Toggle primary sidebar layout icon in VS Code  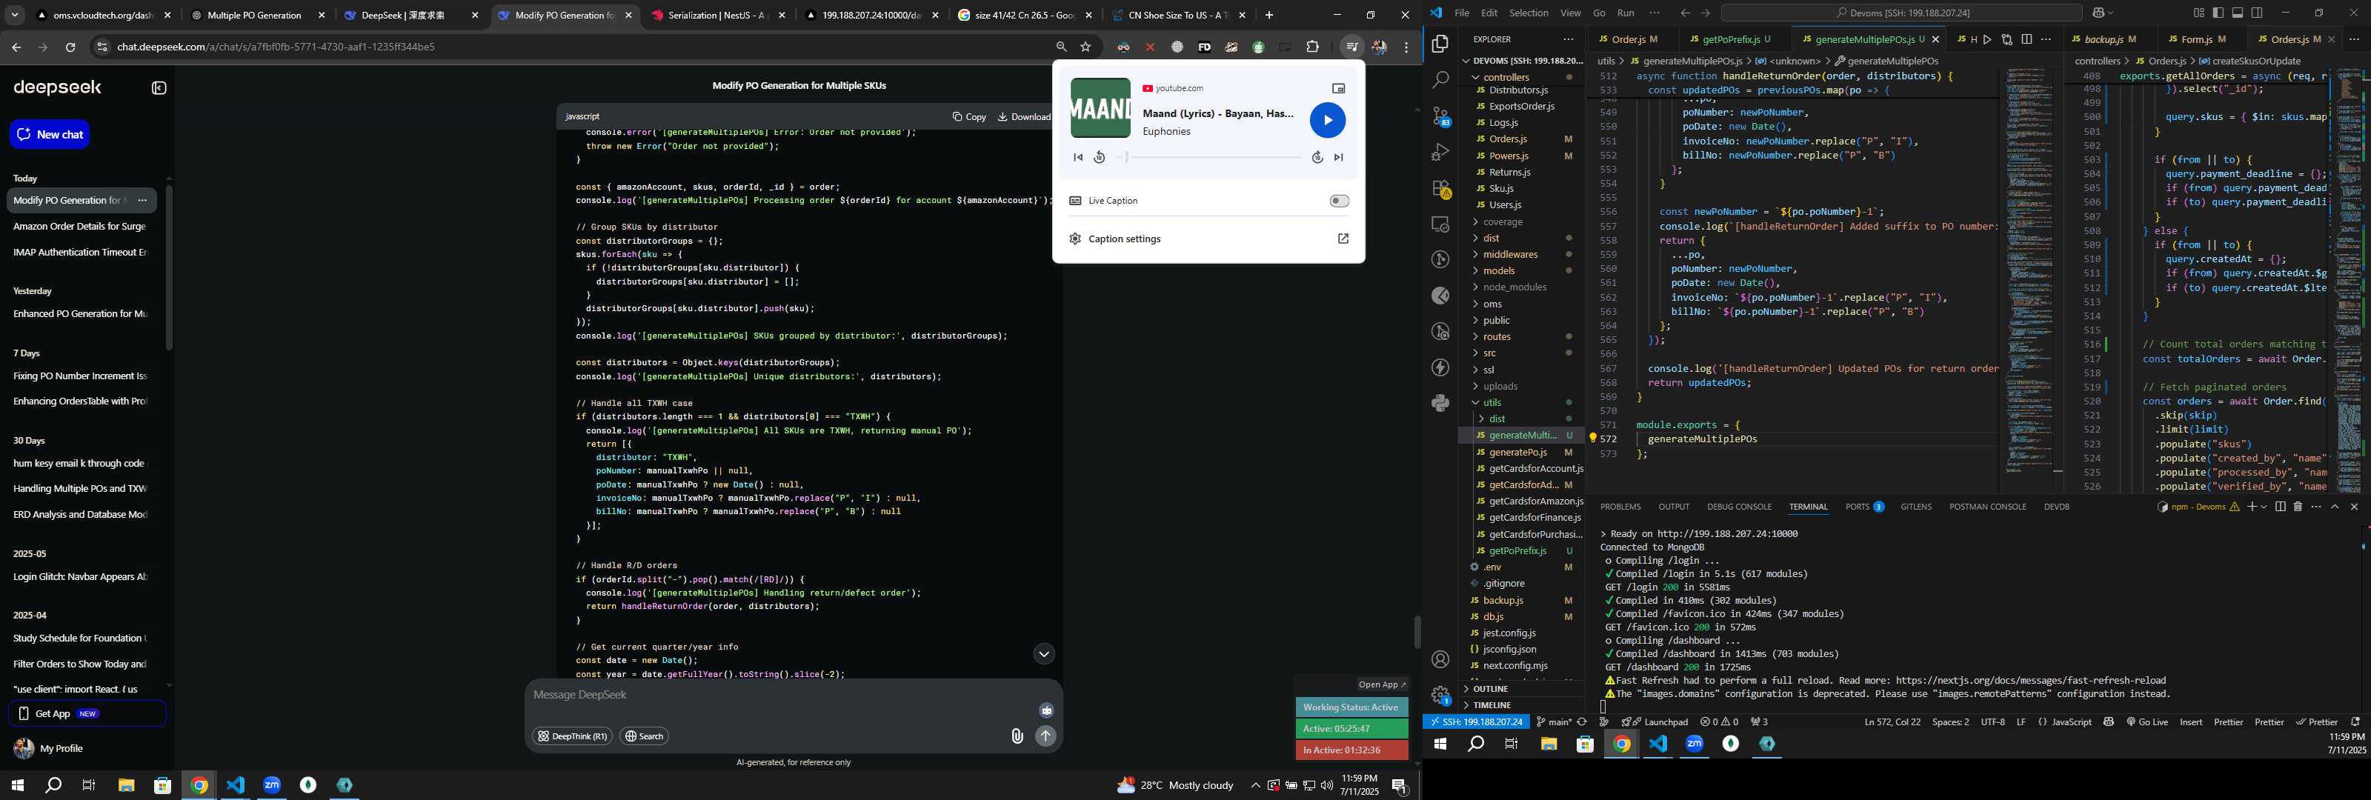click(2218, 13)
